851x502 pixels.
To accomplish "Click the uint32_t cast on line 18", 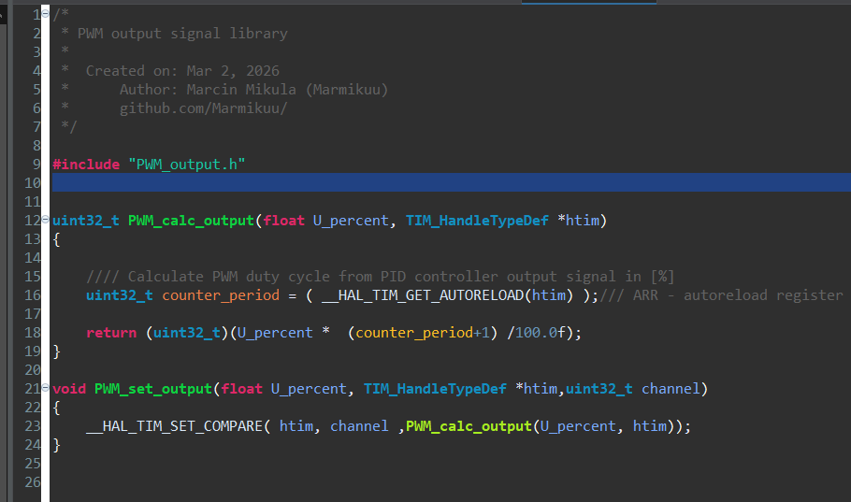I will (x=187, y=333).
